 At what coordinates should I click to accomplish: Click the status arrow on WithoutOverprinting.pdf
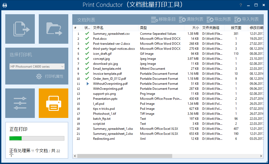(x=88, y=83)
